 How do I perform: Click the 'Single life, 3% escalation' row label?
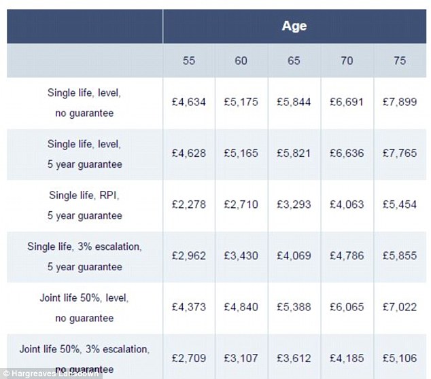[x=84, y=257]
